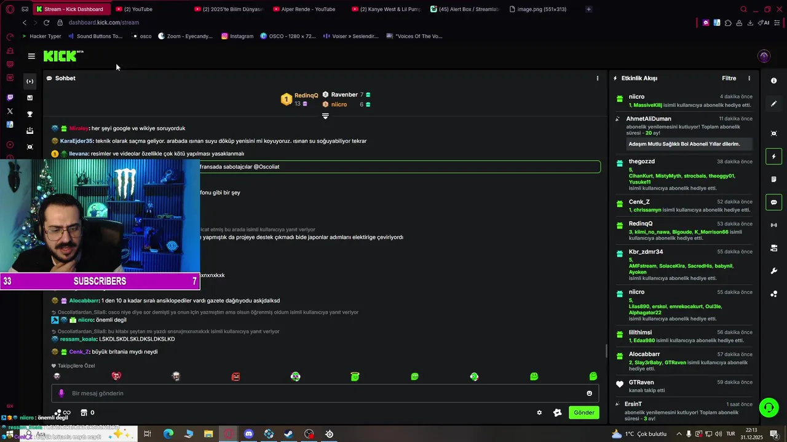This screenshot has width=787, height=442.
Task: Open Discord from Windows taskbar
Action: [248, 434]
